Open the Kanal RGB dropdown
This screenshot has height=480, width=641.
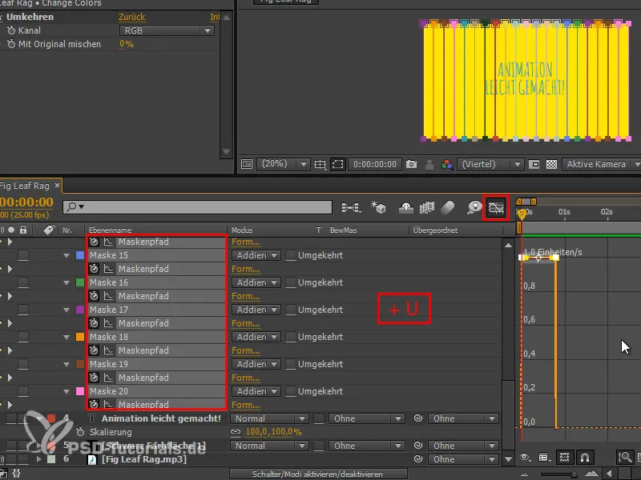(167, 30)
